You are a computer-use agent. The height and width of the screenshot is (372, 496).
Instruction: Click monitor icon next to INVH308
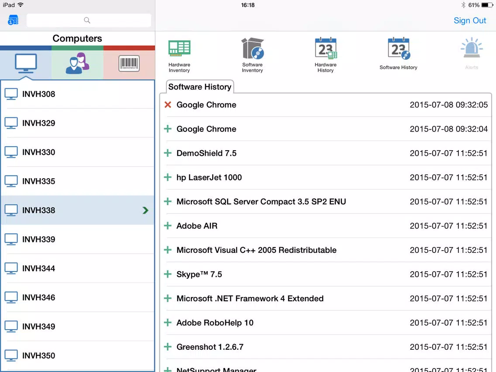[11, 94]
